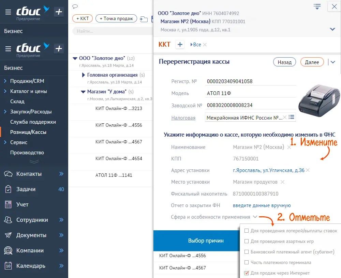The image size is (341, 278).
Task: Expand Продажи/CRM menu section
Action: [x=5, y=81]
